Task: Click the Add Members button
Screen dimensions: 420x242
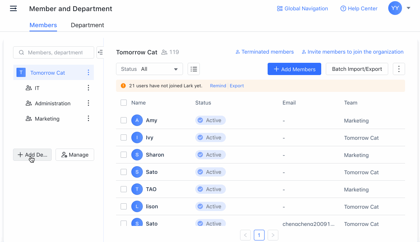Action: pos(294,69)
